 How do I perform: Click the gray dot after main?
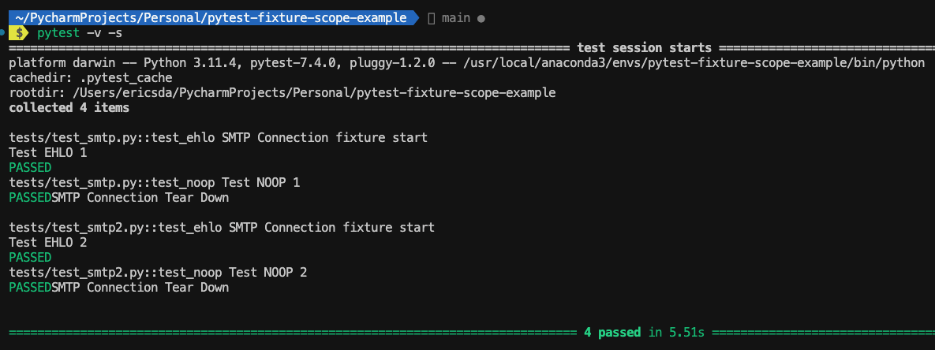(x=481, y=18)
